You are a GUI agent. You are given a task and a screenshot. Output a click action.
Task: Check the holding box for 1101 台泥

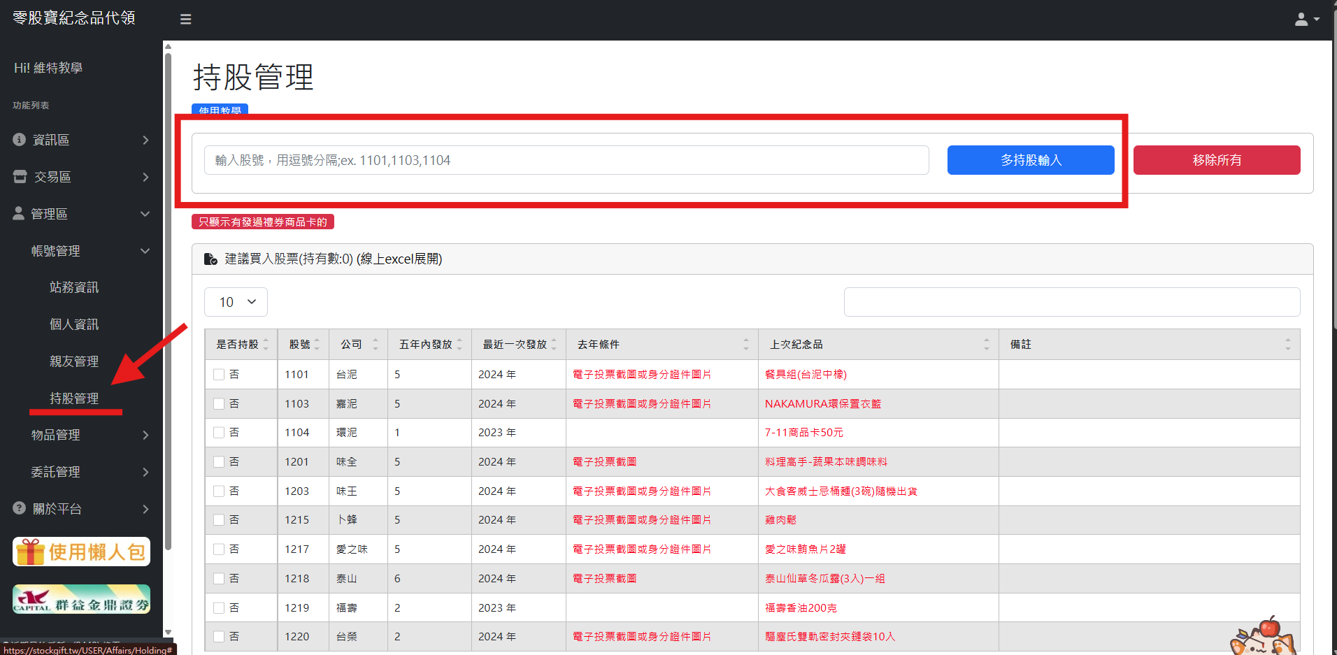point(219,375)
